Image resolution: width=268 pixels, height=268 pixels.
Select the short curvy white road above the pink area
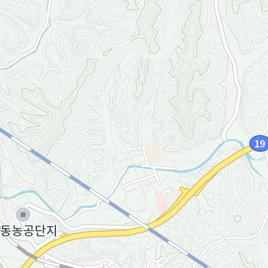[166, 192]
